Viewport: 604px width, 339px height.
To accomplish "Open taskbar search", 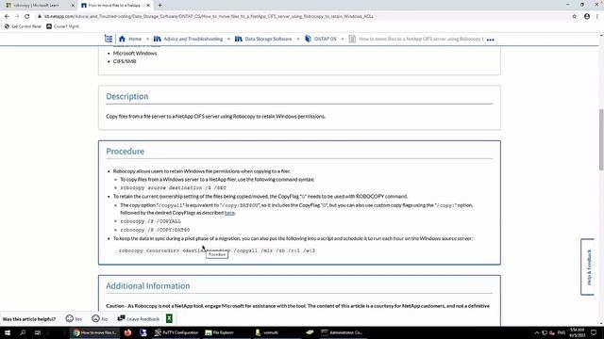I will [x=23, y=332].
